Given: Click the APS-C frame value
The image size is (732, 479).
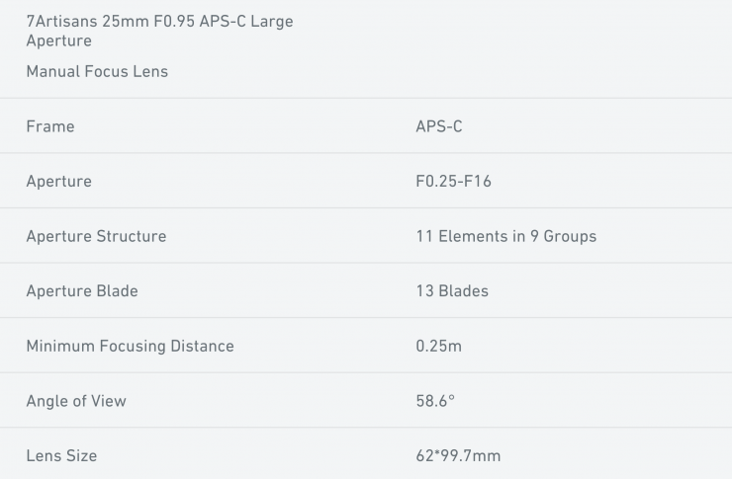Looking at the screenshot, I should tap(439, 126).
